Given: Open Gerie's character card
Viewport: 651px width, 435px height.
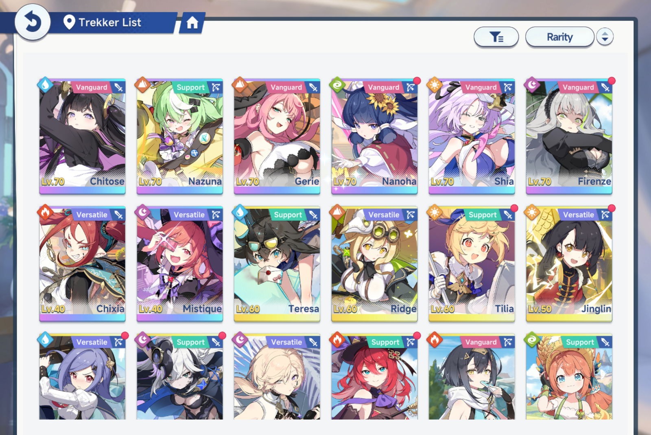Looking at the screenshot, I should 277,136.
